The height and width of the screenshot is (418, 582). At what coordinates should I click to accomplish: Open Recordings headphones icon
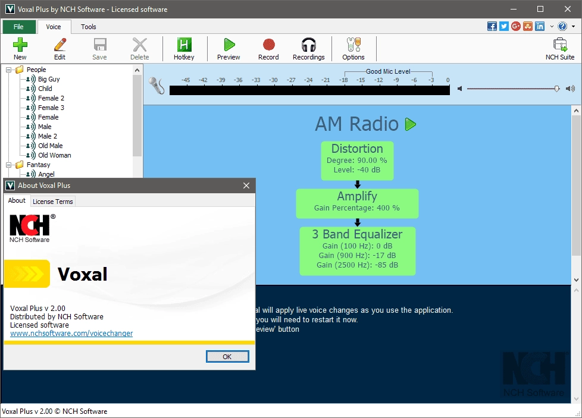(309, 45)
